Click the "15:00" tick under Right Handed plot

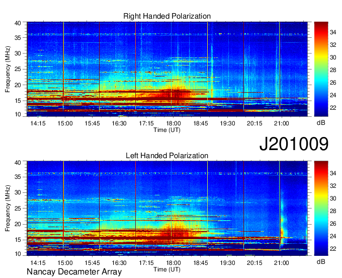65,123
